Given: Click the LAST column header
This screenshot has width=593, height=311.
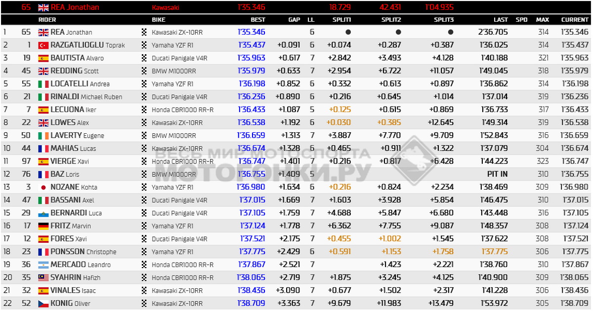Looking at the screenshot, I should 501,20.
